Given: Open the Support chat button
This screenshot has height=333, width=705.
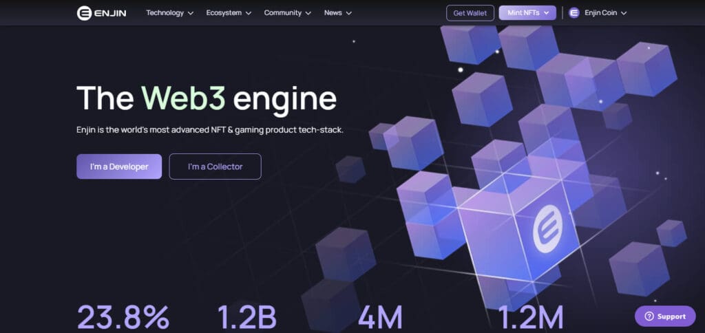Looking at the screenshot, I should pyautogui.click(x=666, y=316).
